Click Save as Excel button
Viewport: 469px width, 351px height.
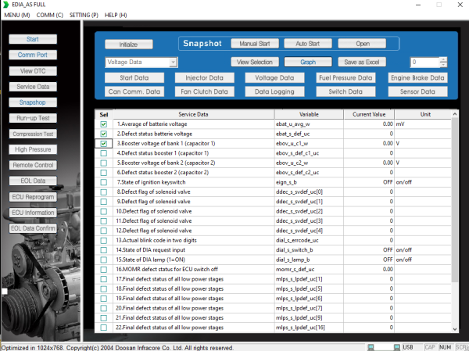[x=362, y=62]
